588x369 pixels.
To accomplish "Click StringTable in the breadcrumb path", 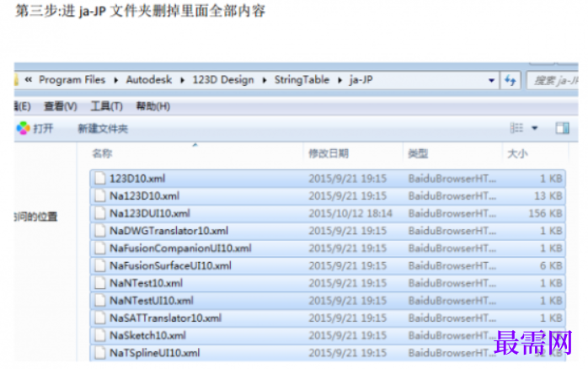I will point(302,80).
